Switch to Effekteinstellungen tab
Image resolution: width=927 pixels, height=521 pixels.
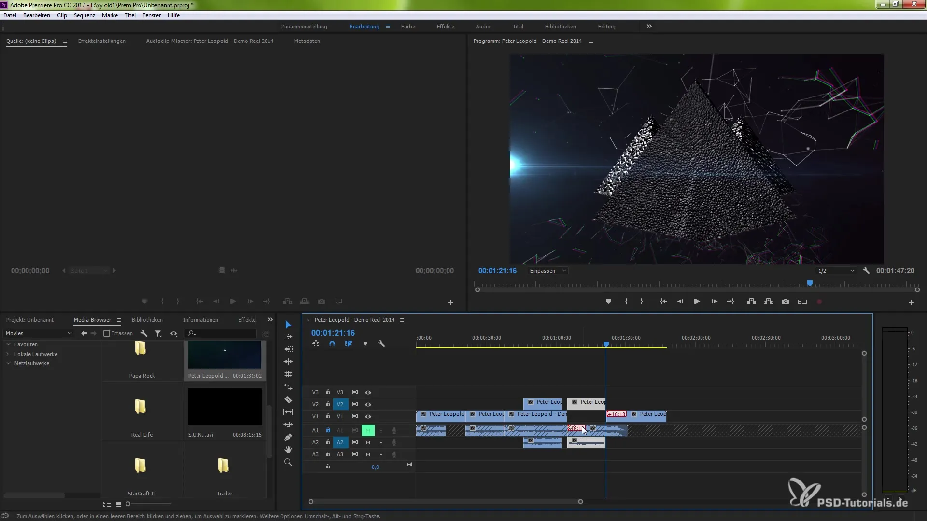[x=102, y=41]
